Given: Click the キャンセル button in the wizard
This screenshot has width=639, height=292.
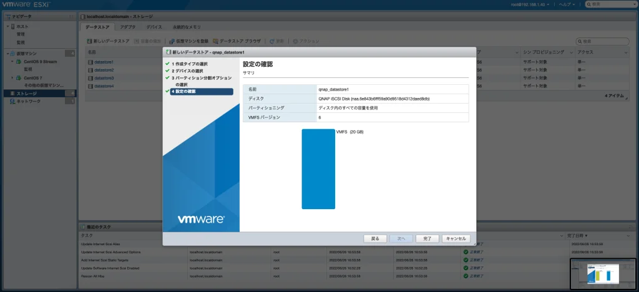Looking at the screenshot, I should [456, 238].
